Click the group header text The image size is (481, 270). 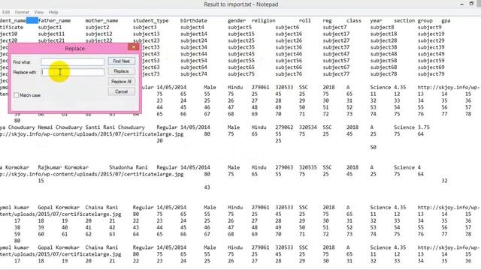(x=425, y=20)
